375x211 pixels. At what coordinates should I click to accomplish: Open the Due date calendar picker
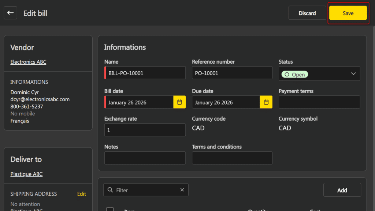(x=266, y=102)
